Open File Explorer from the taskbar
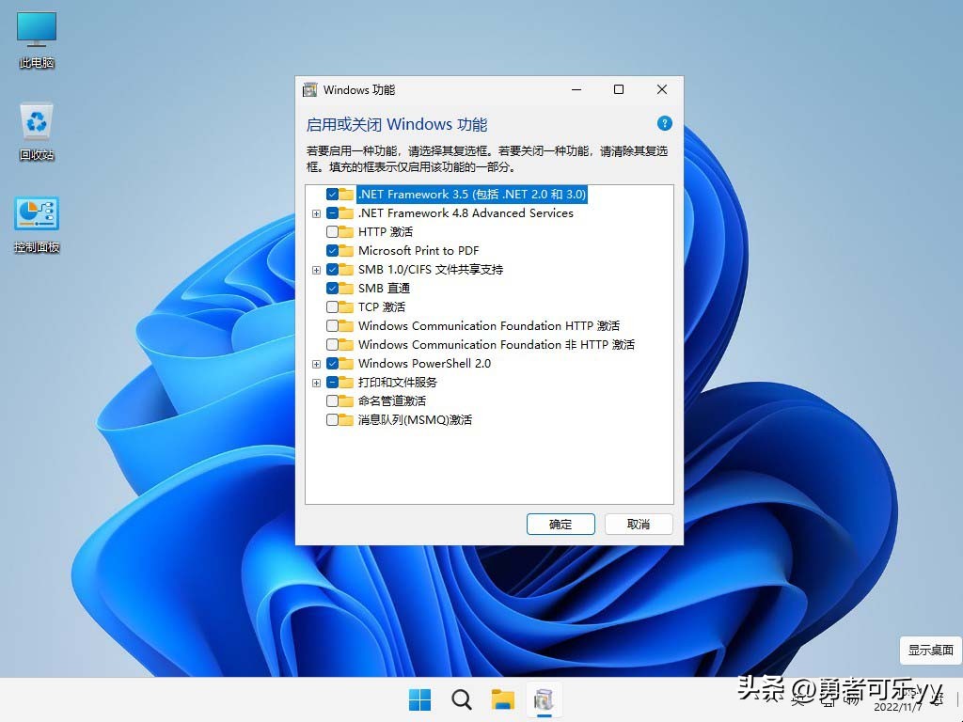 pos(502,699)
